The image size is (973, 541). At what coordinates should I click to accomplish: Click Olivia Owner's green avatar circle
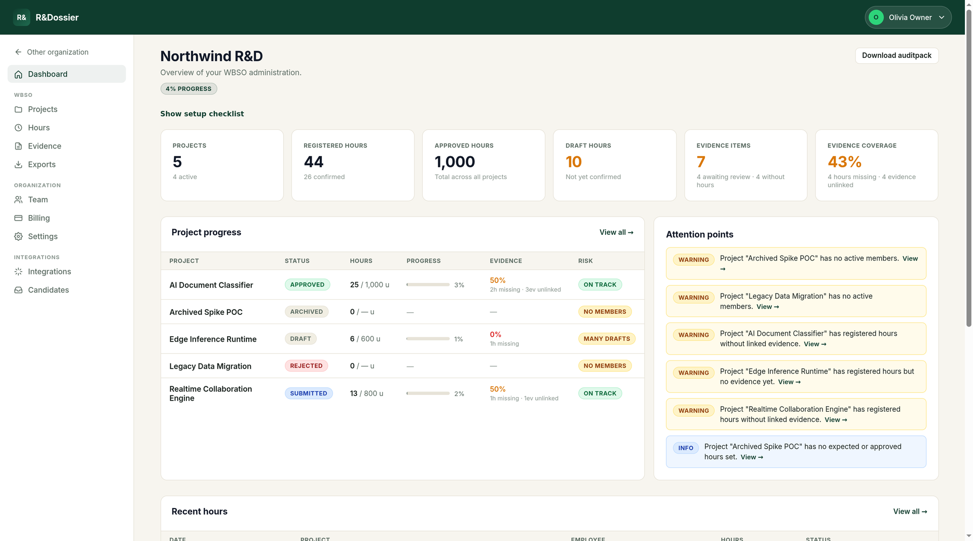[876, 17]
